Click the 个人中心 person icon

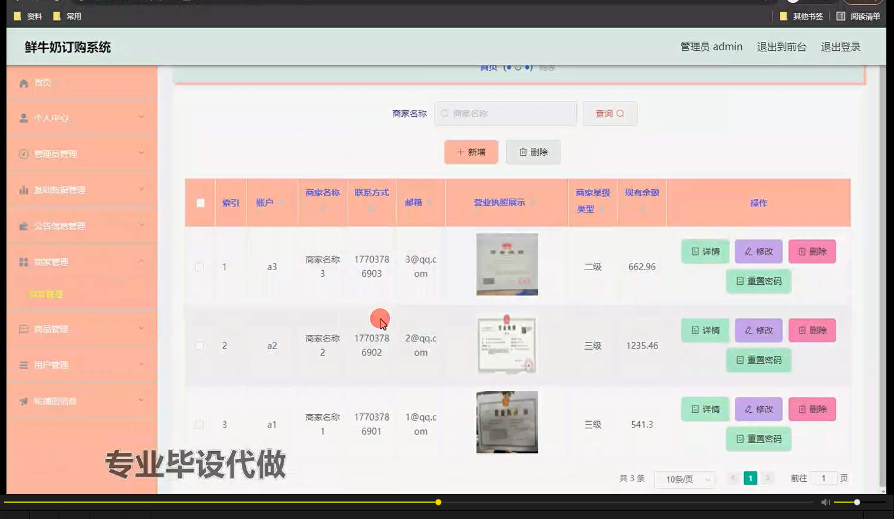pyautogui.click(x=23, y=117)
